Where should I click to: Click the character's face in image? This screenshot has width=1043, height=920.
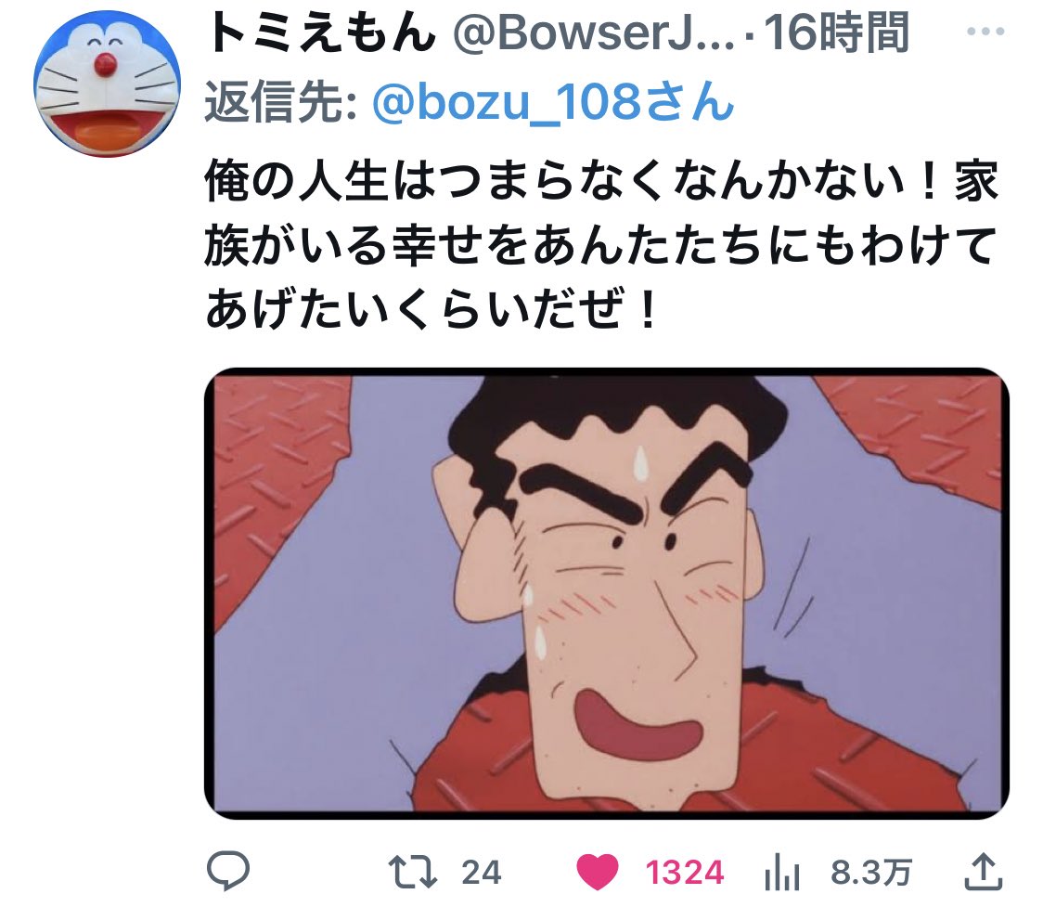pyautogui.click(x=612, y=586)
